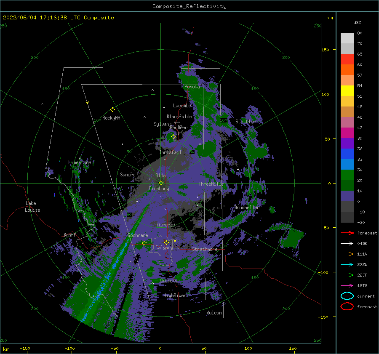379x354 pixels.
Task: Click the RedDeer city label
Action: pyautogui.click(x=179, y=128)
